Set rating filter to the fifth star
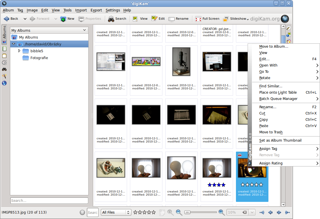This screenshot has width=320, height=219. coord(154,212)
